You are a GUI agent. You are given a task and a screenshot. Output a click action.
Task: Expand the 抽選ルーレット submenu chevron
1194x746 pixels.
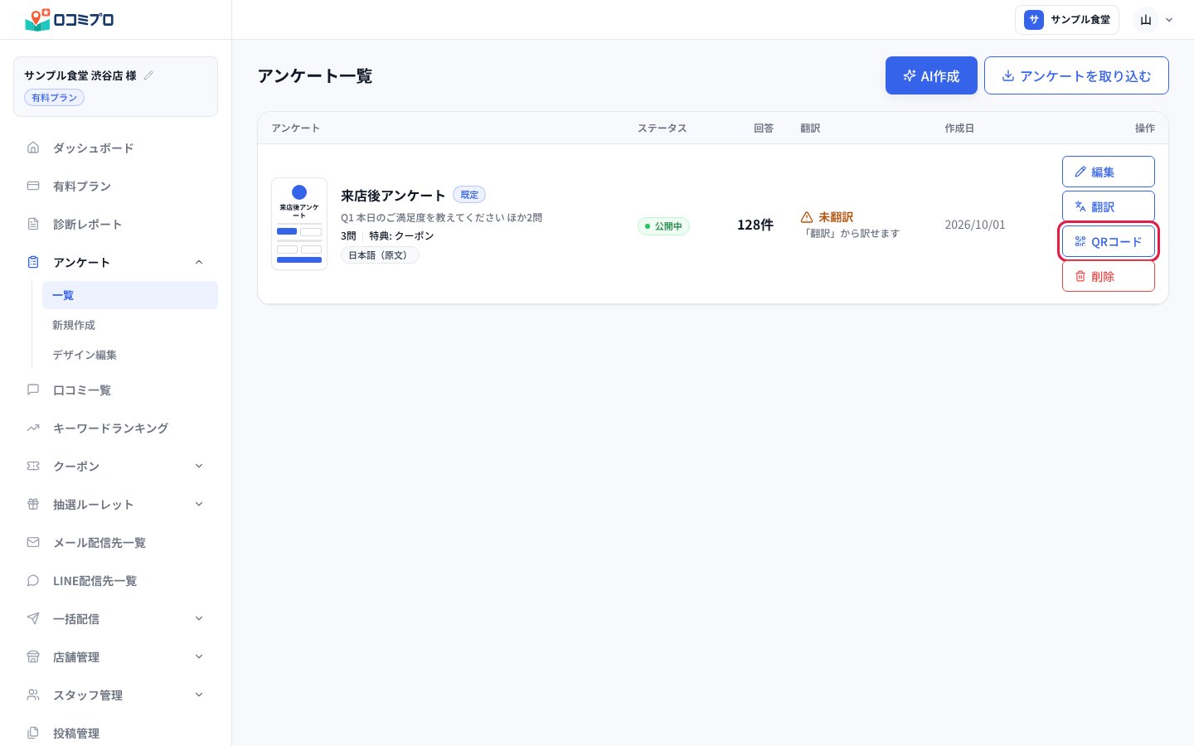(x=199, y=504)
